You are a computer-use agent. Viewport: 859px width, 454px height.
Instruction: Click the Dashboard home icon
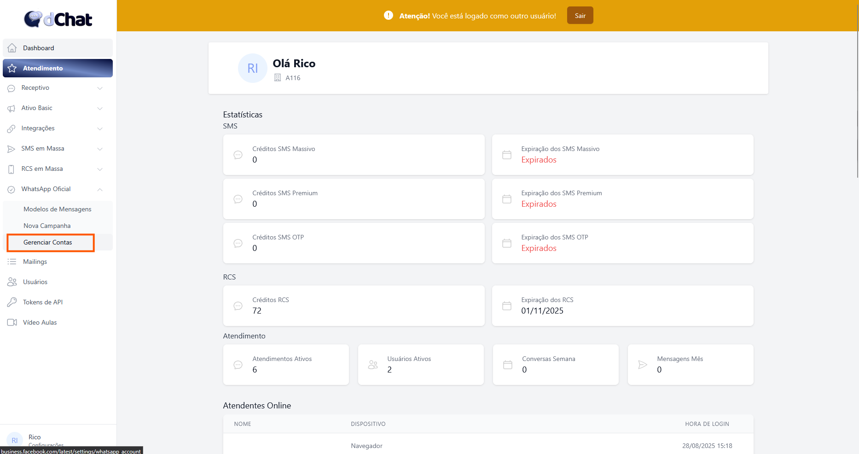coord(12,48)
